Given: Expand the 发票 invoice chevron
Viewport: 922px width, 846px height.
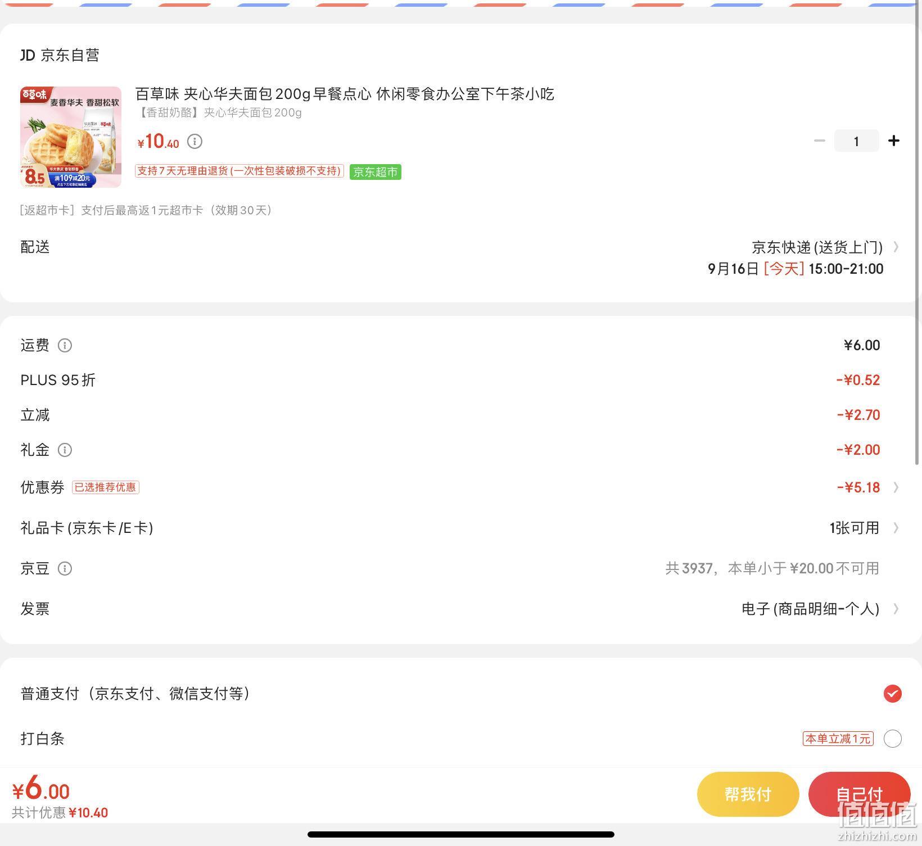Looking at the screenshot, I should [896, 609].
